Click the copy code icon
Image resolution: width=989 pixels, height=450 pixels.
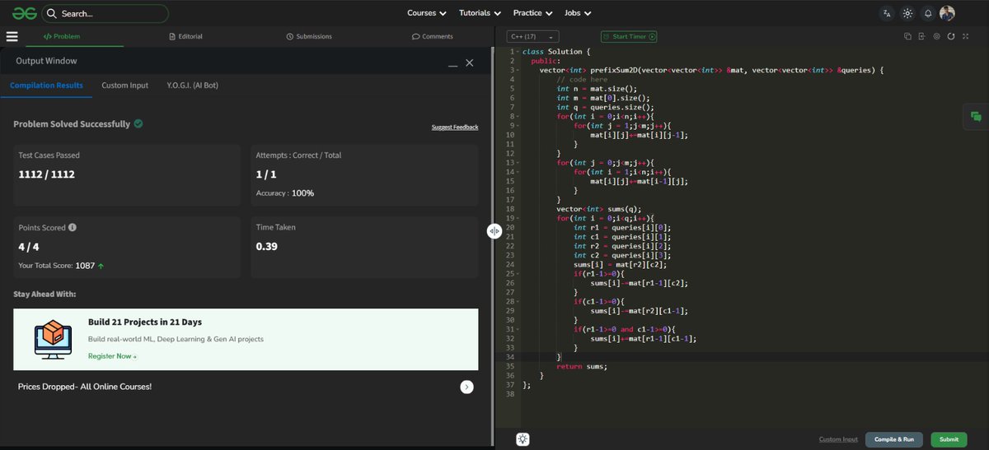tap(907, 36)
